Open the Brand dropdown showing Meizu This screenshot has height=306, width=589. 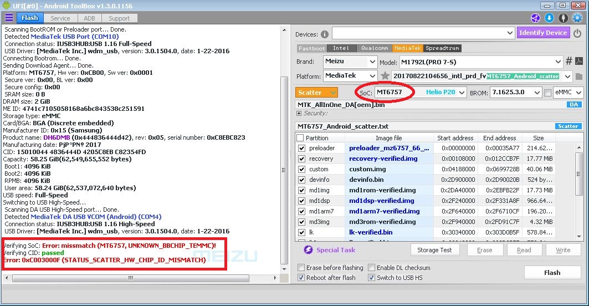click(x=372, y=62)
